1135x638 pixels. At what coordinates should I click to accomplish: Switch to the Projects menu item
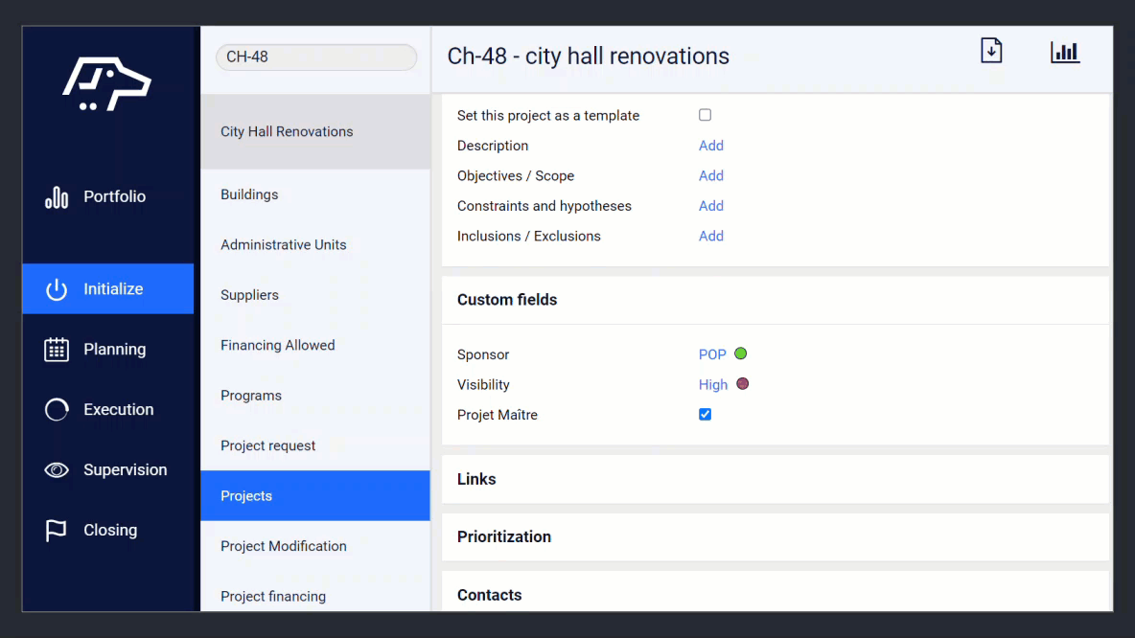[246, 495]
